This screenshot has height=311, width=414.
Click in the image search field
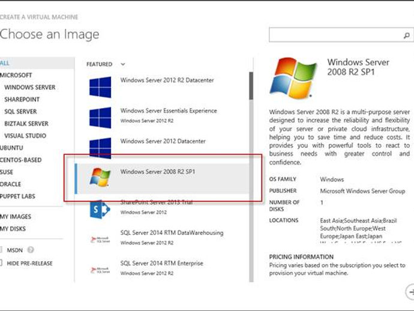[341, 35]
